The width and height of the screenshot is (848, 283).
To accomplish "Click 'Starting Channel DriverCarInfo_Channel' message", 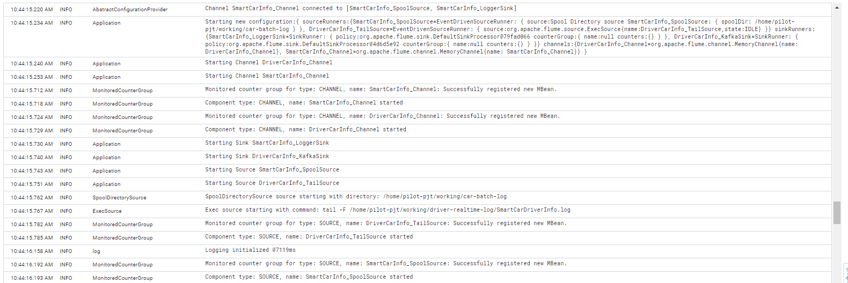I will pyautogui.click(x=268, y=63).
